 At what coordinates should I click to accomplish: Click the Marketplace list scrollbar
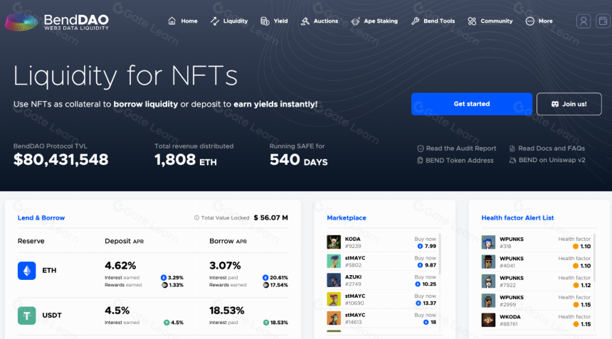click(x=440, y=253)
